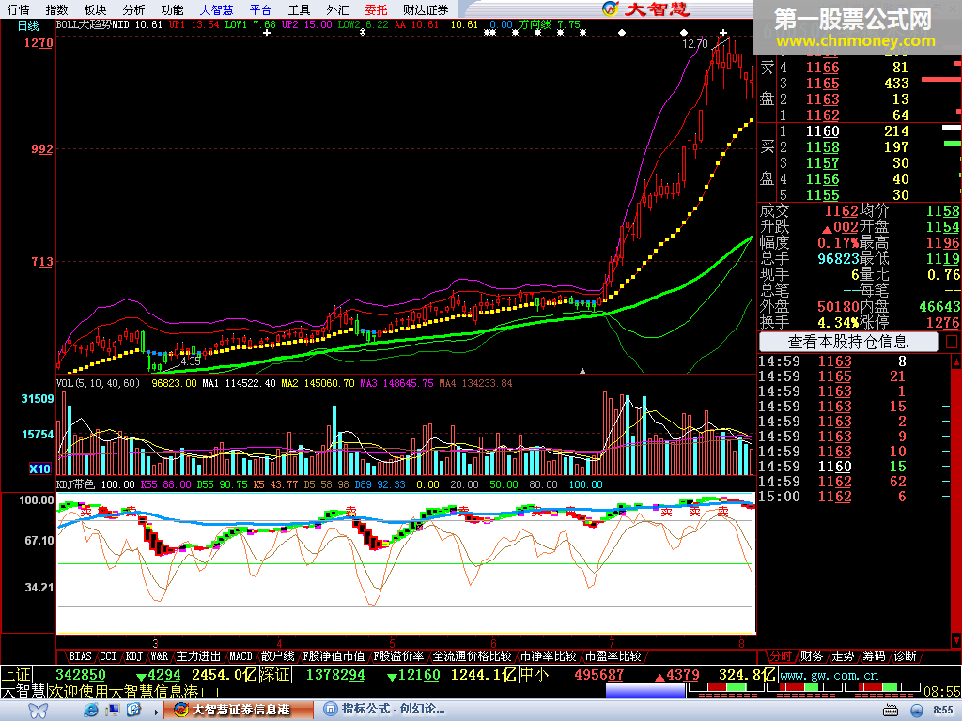Switch to the 全流通价格比较 tab
The width and height of the screenshot is (962, 721).
click(473, 656)
